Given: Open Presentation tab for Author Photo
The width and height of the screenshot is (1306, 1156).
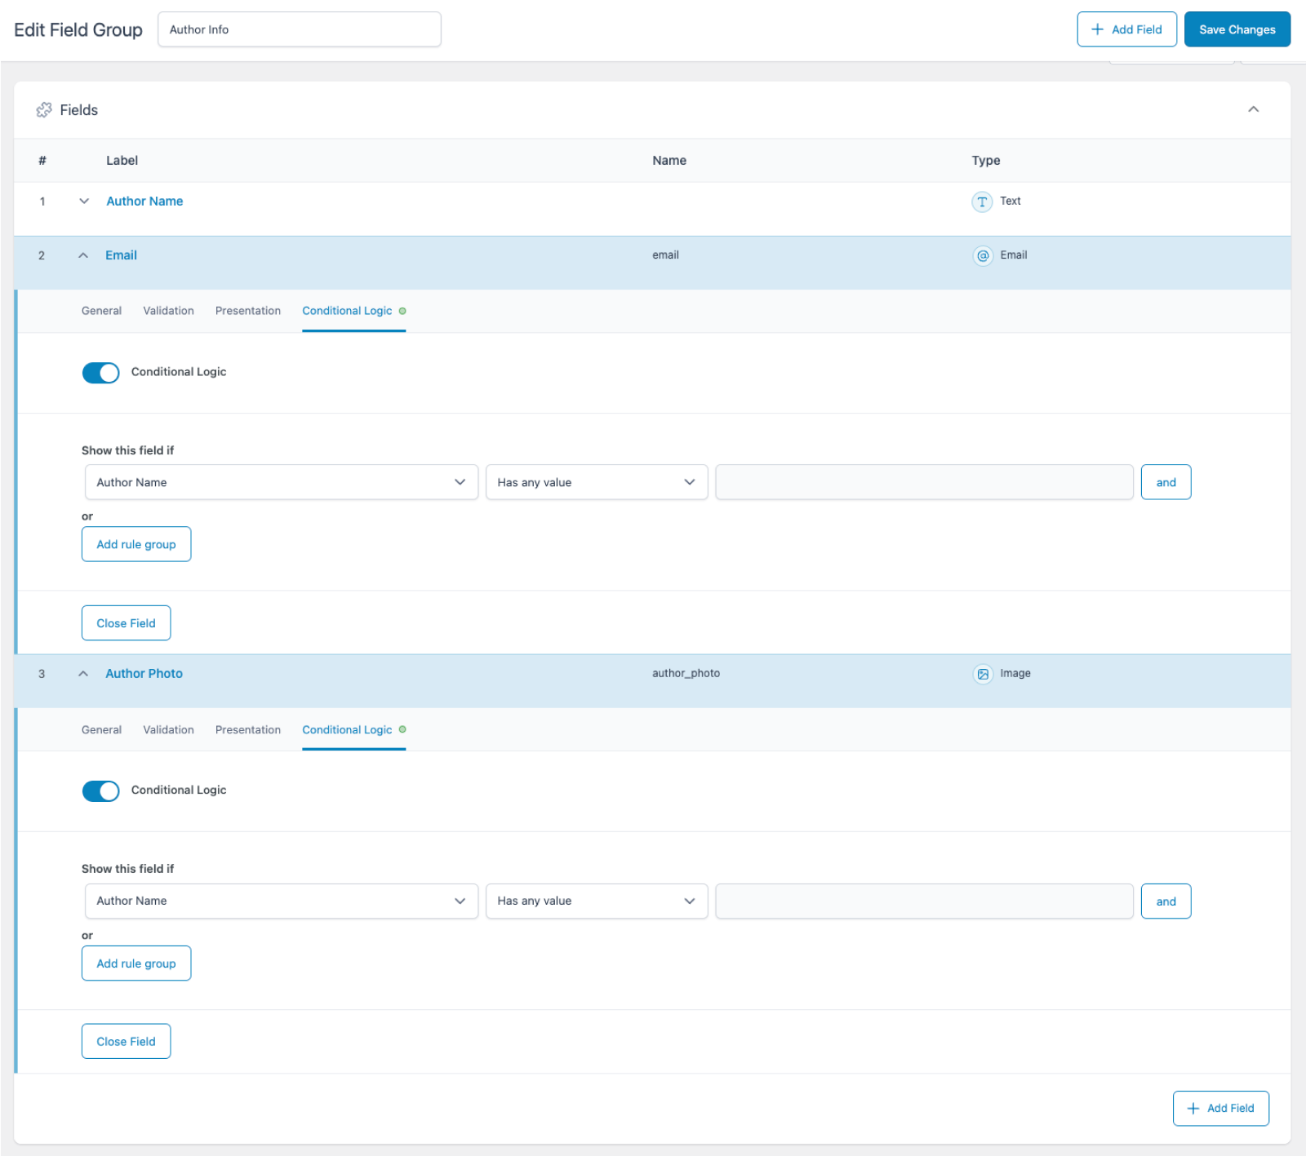Looking at the screenshot, I should pyautogui.click(x=247, y=729).
